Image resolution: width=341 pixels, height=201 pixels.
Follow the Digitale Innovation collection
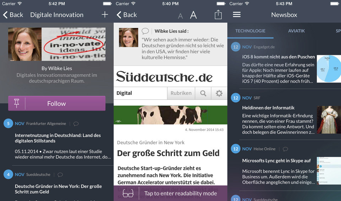tap(57, 103)
